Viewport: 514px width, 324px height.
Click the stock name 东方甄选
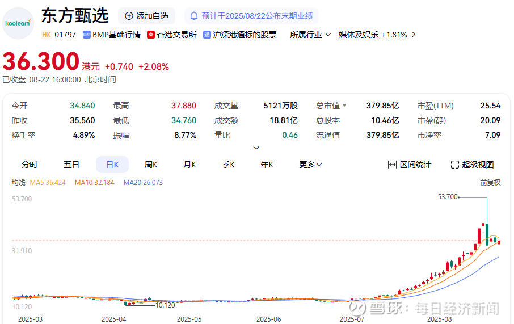75,15
